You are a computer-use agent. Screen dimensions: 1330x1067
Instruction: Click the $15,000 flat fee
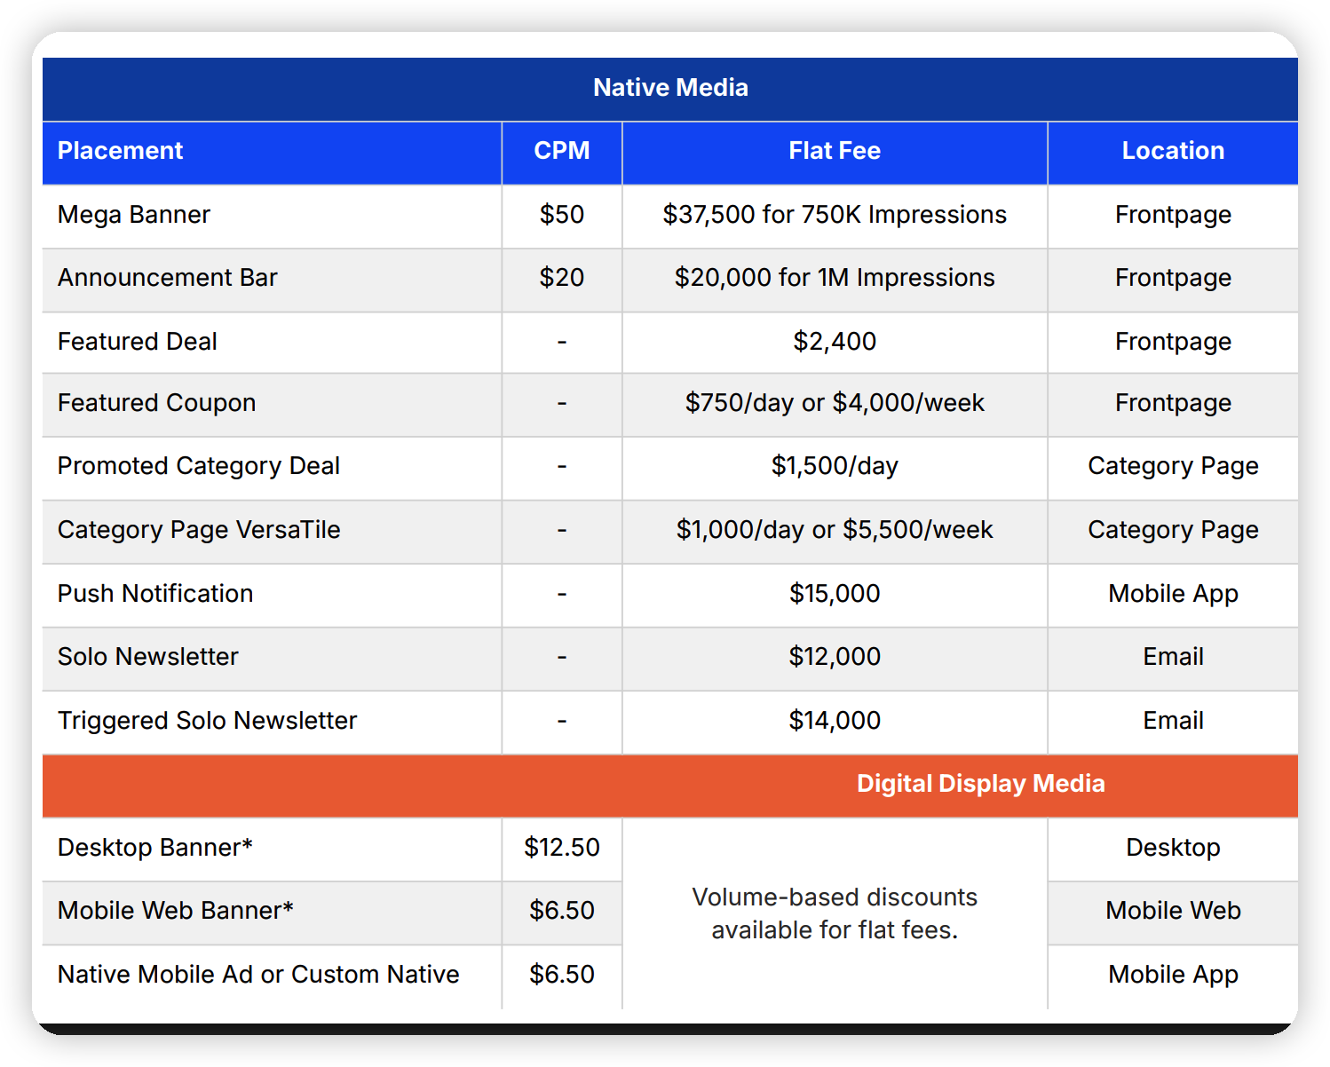pyautogui.click(x=835, y=594)
